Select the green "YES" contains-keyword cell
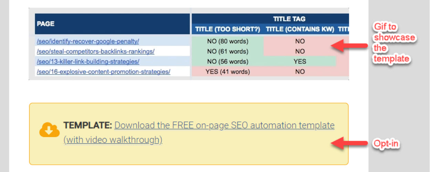The width and height of the screenshot is (430, 172). coord(300,62)
